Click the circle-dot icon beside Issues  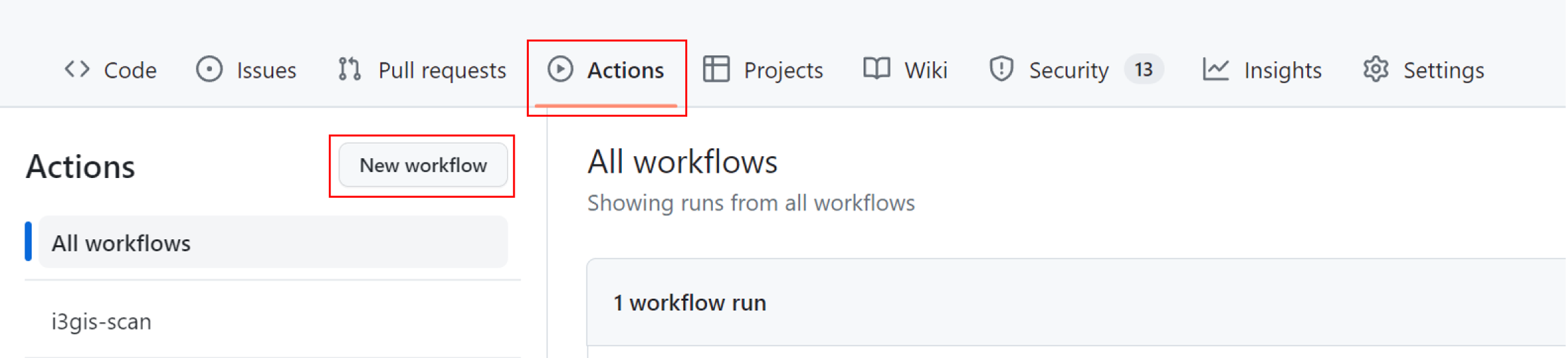tap(209, 69)
